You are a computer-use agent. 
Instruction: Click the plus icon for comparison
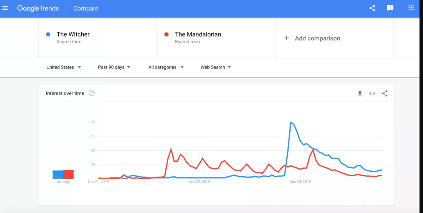pyautogui.click(x=286, y=38)
